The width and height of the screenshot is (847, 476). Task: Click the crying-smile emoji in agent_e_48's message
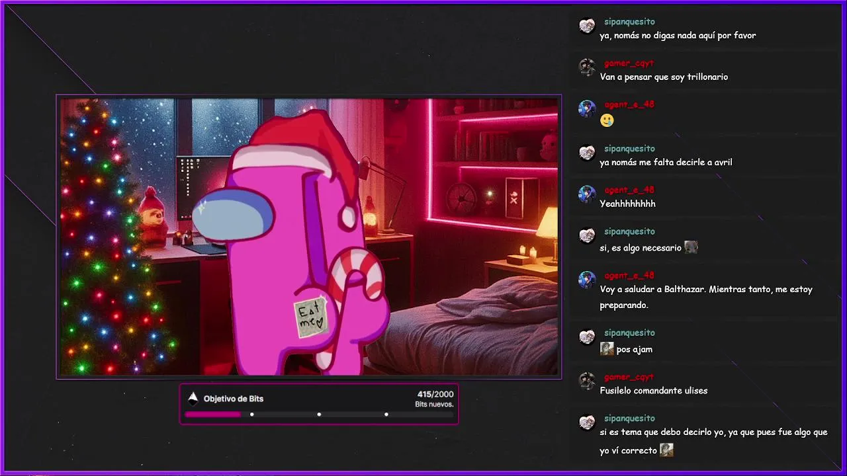pos(607,120)
